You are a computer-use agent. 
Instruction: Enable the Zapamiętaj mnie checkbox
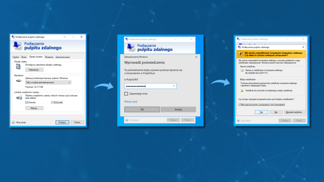click(126, 94)
